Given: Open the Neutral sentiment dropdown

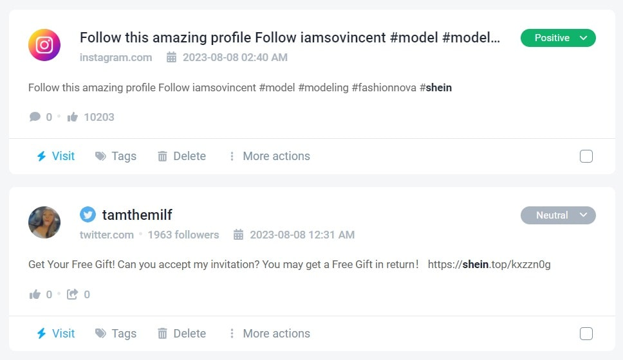Looking at the screenshot, I should pos(558,215).
